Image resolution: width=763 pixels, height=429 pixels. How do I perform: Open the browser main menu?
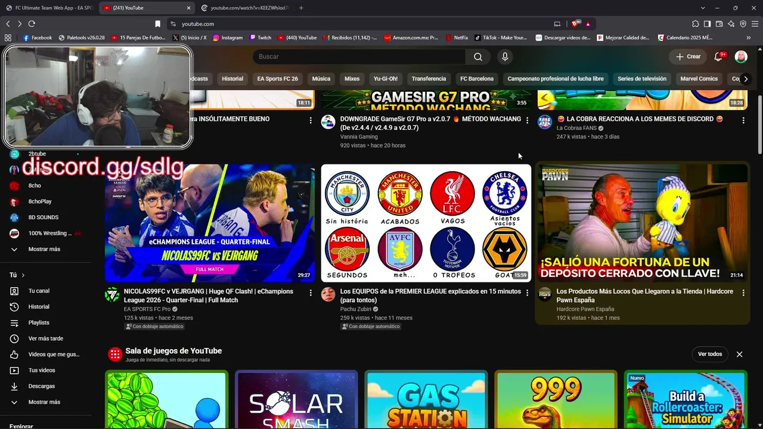pos(755,24)
